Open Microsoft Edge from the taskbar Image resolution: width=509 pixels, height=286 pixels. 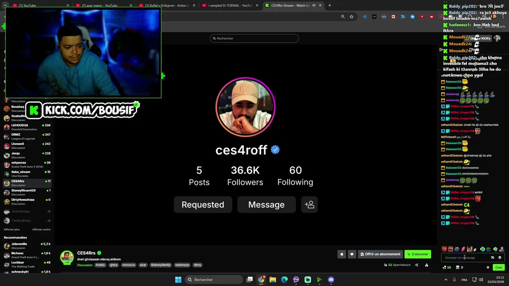pyautogui.click(x=284, y=280)
